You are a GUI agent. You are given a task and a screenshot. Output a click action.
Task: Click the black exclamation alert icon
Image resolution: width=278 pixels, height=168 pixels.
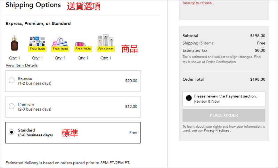(189, 98)
